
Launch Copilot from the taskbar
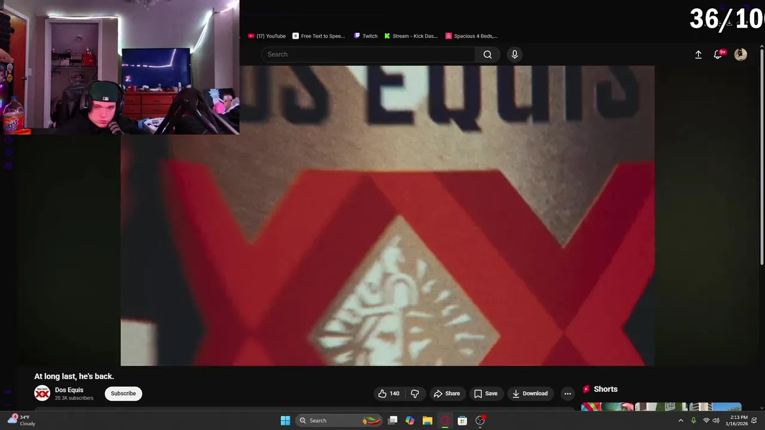coord(410,420)
